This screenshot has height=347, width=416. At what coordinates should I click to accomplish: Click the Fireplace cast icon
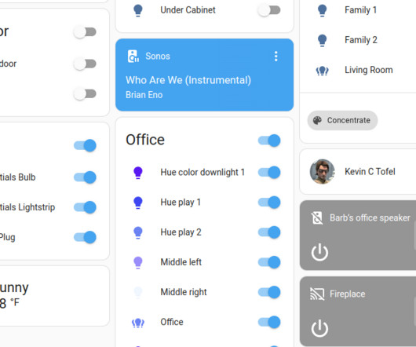(x=317, y=294)
